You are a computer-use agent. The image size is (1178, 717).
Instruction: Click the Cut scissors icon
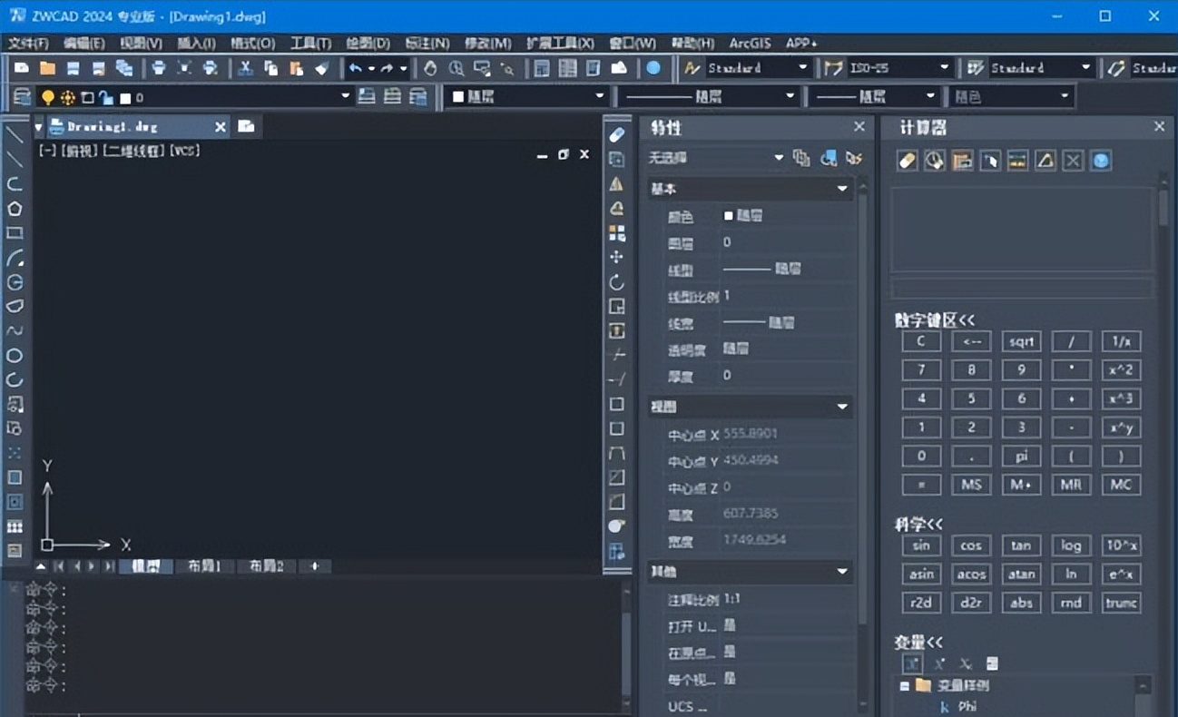click(245, 68)
